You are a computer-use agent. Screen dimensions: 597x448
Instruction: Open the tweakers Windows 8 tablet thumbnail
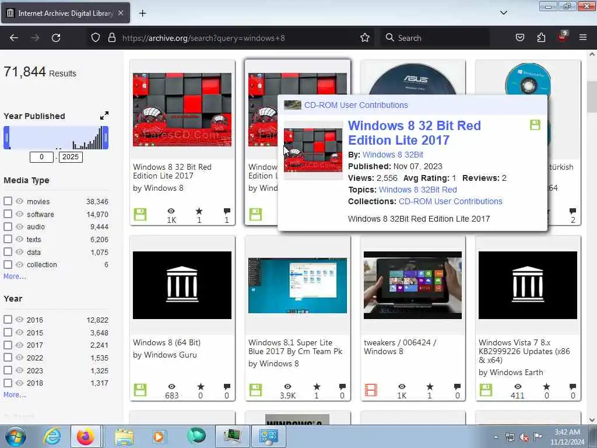pyautogui.click(x=413, y=285)
